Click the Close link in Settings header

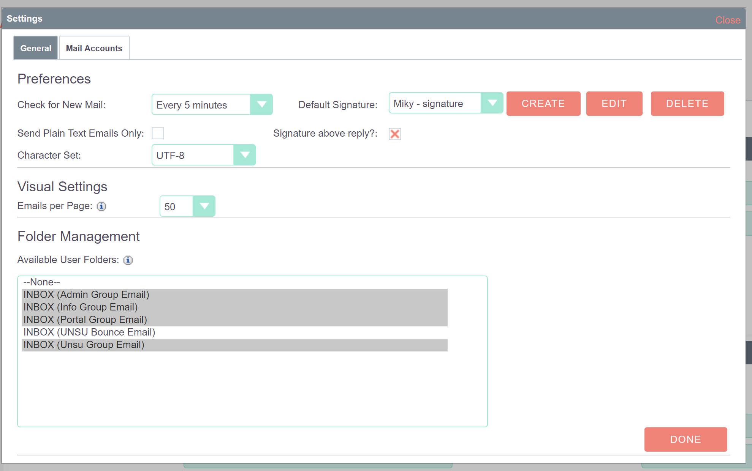(x=727, y=20)
